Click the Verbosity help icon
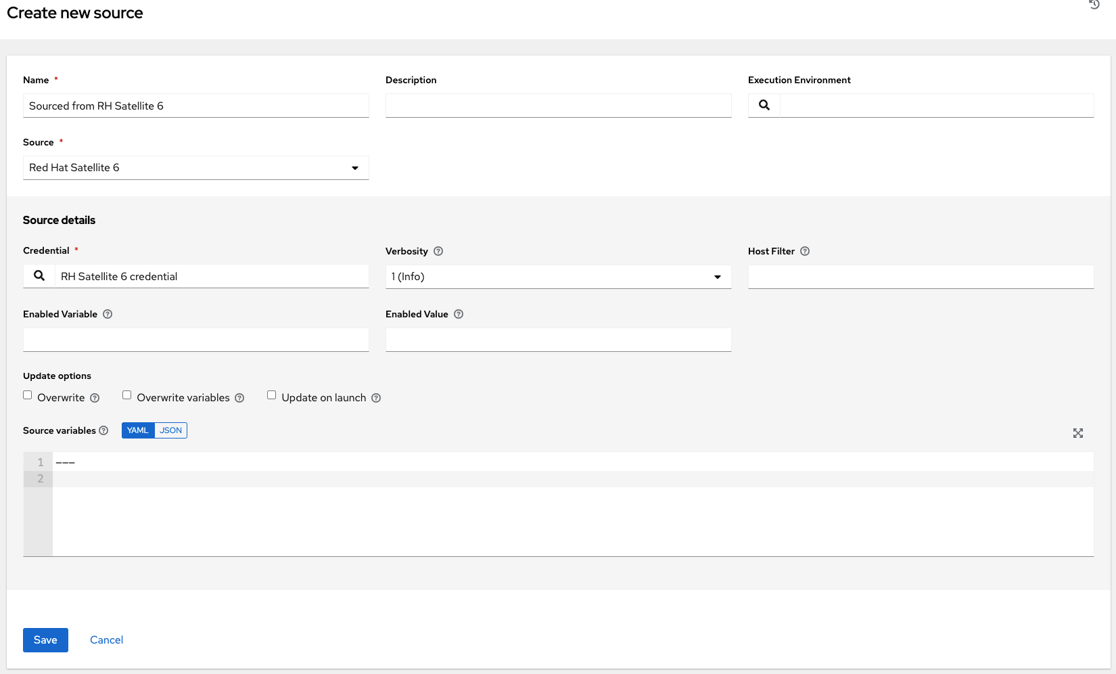The height and width of the screenshot is (674, 1116). [438, 251]
